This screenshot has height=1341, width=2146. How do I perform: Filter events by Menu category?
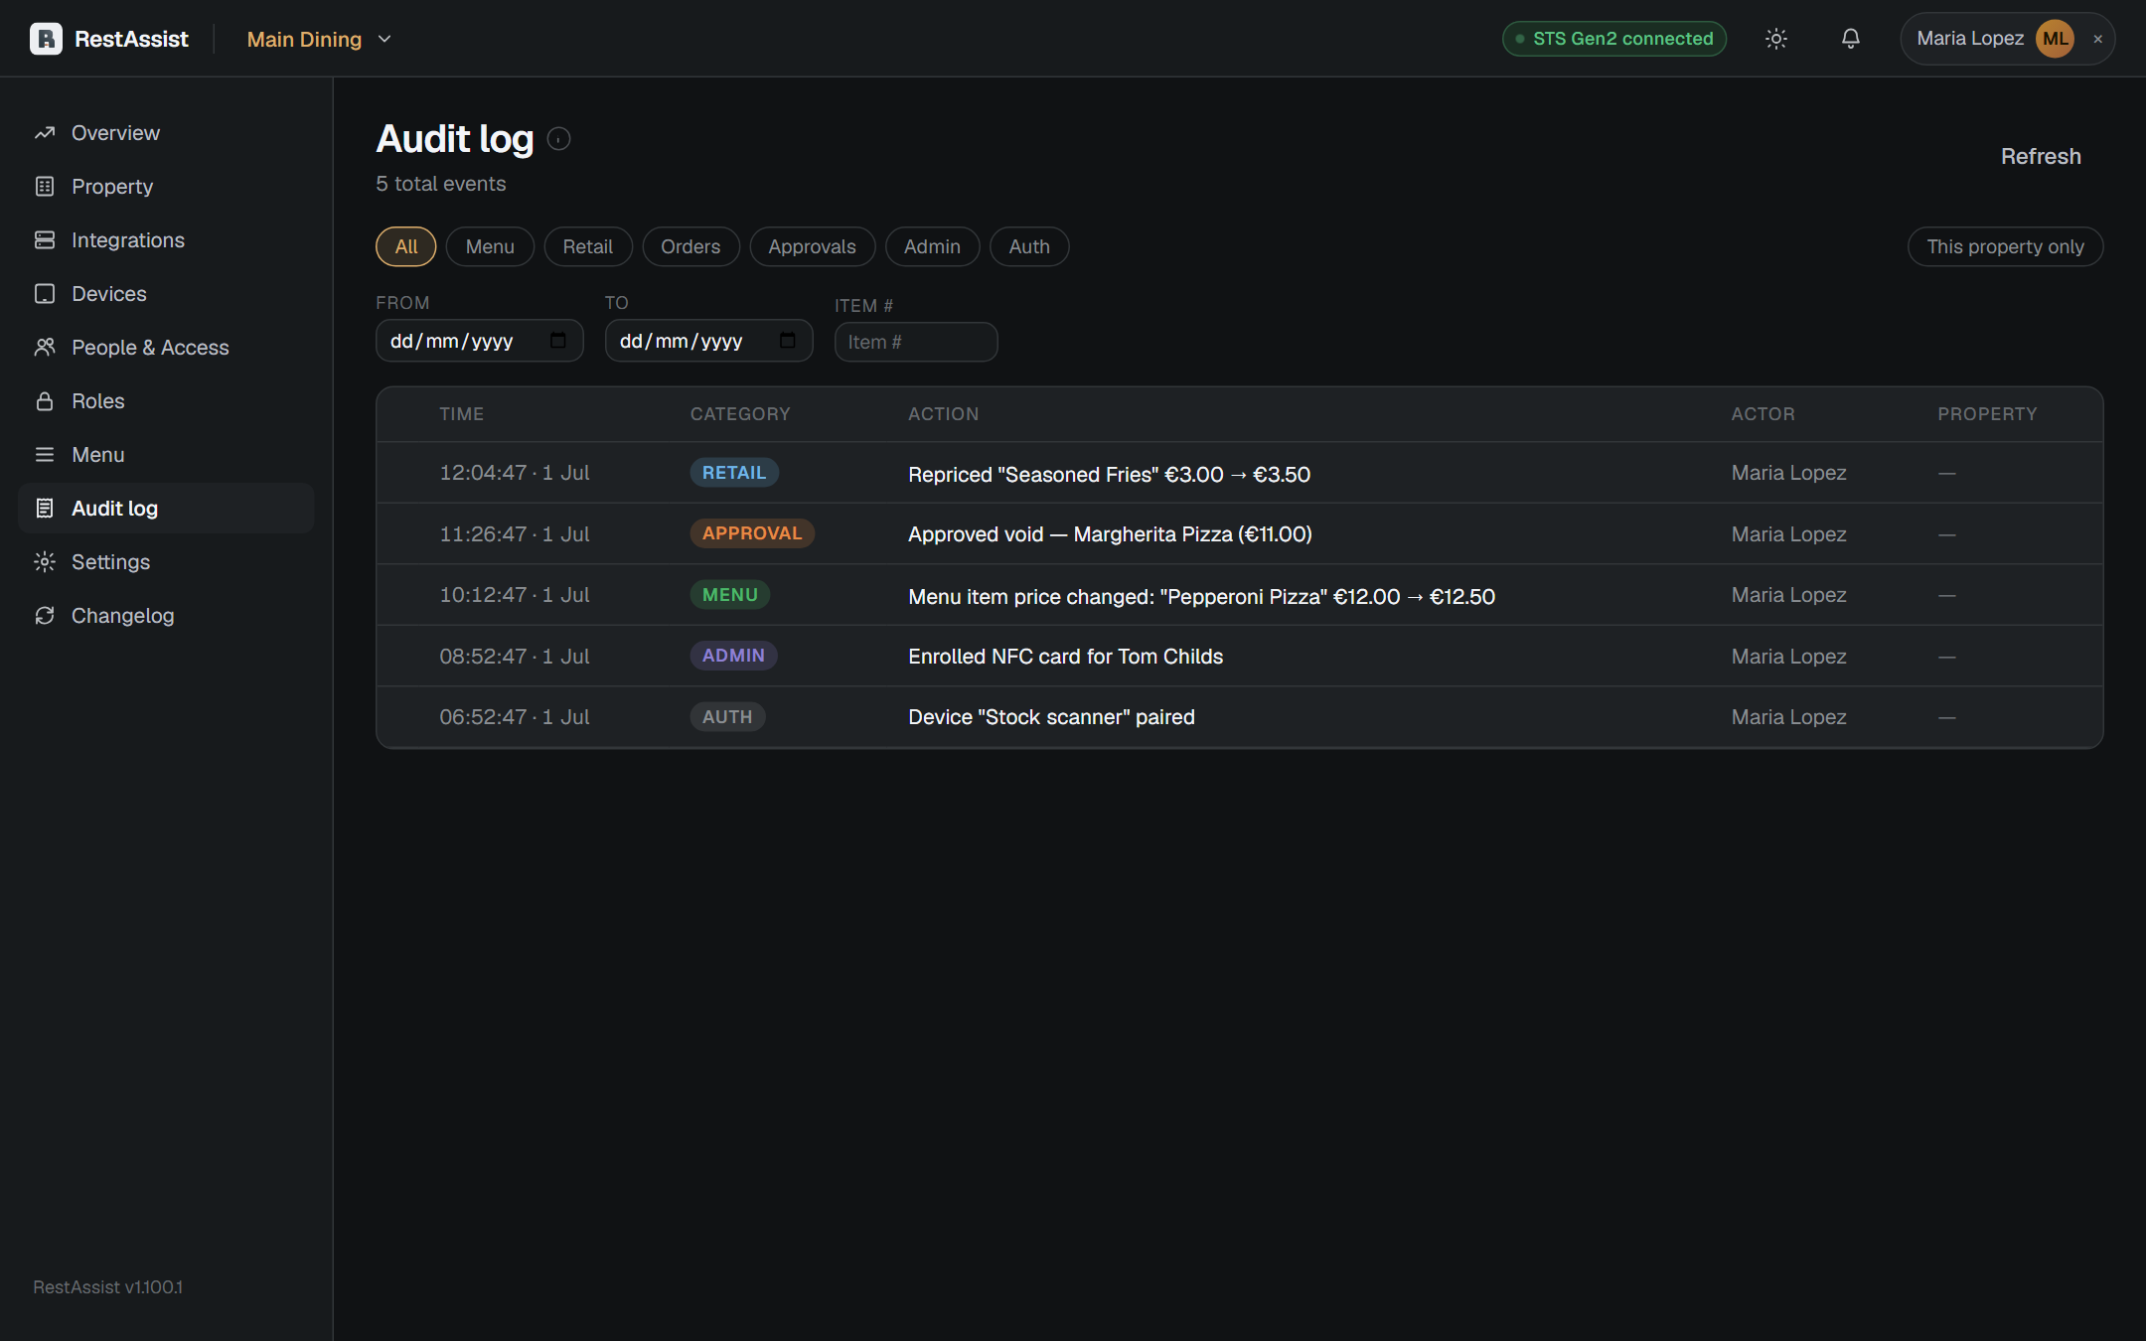point(490,246)
